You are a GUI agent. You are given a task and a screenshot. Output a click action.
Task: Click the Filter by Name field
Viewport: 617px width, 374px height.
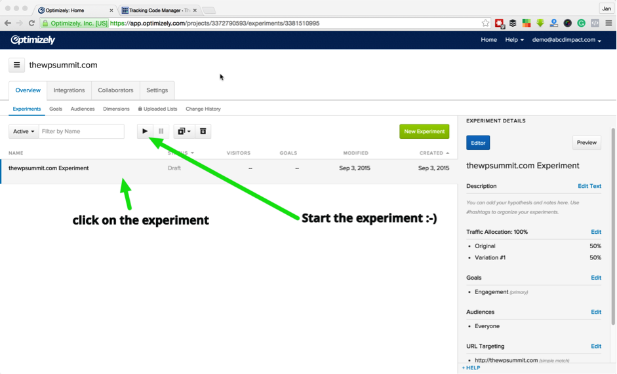click(x=81, y=132)
